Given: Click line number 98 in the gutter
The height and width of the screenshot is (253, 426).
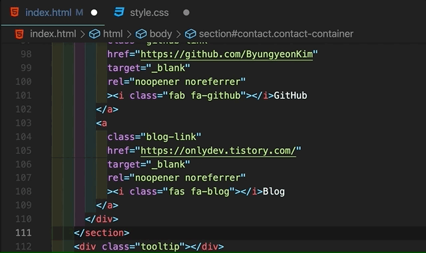Looking at the screenshot, I should point(26,54).
